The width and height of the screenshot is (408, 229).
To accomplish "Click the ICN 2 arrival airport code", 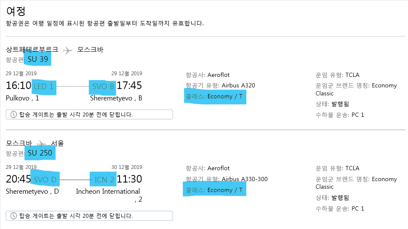I will tap(104, 180).
